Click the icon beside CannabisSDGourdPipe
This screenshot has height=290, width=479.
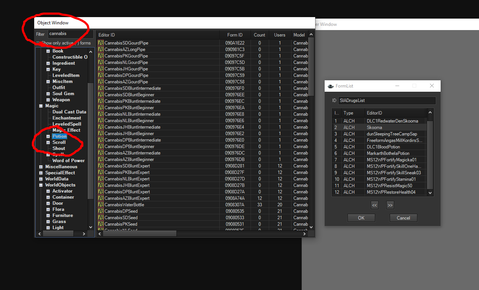101,43
